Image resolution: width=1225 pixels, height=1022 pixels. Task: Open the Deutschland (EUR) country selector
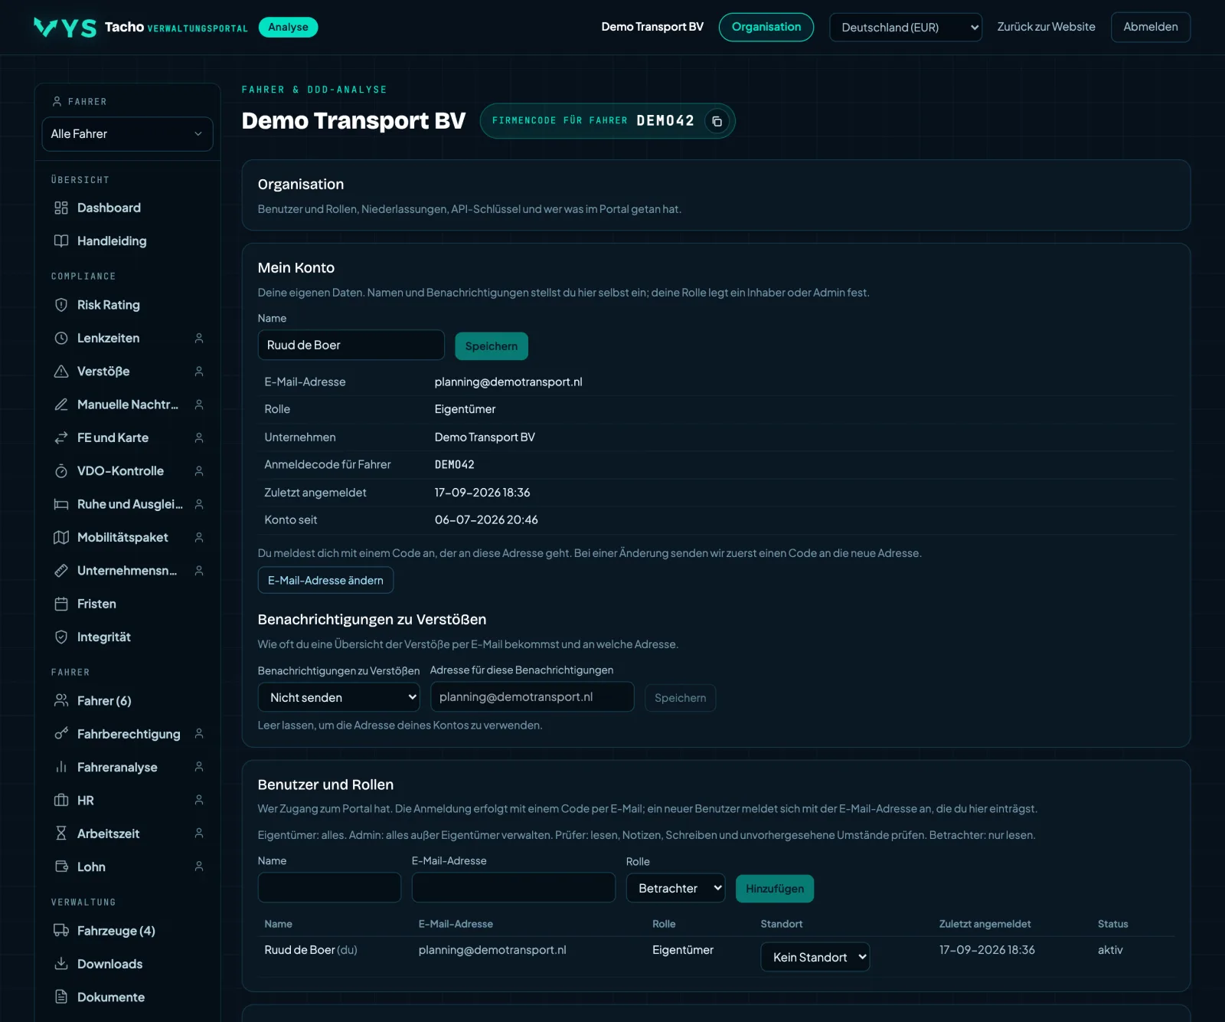(x=906, y=28)
